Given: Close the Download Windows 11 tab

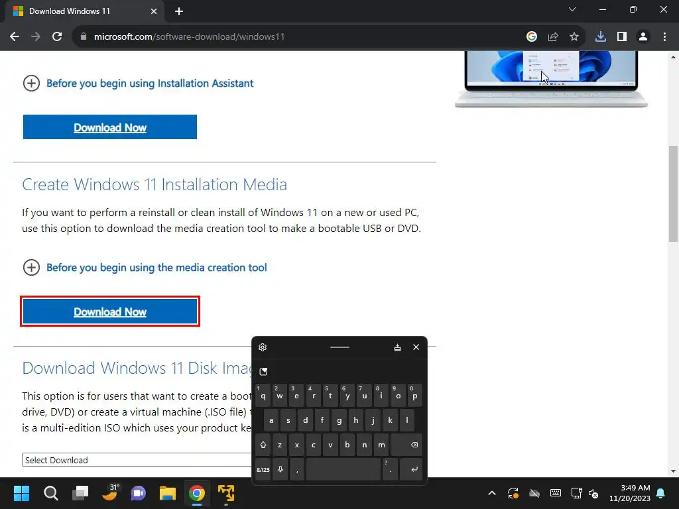Looking at the screenshot, I should [x=154, y=12].
